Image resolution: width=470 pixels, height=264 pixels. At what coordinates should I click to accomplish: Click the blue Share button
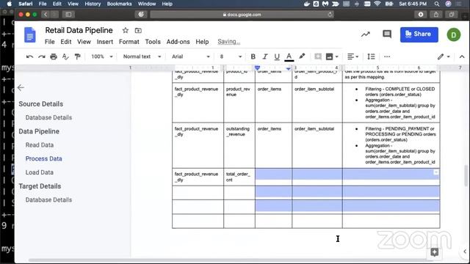click(419, 34)
